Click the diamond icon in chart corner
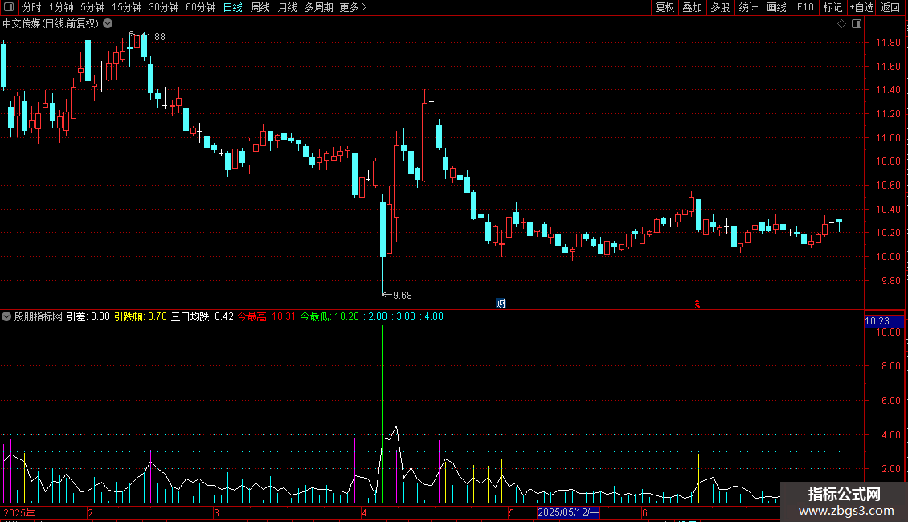Viewport: 908px width, 522px height. pyautogui.click(x=842, y=24)
